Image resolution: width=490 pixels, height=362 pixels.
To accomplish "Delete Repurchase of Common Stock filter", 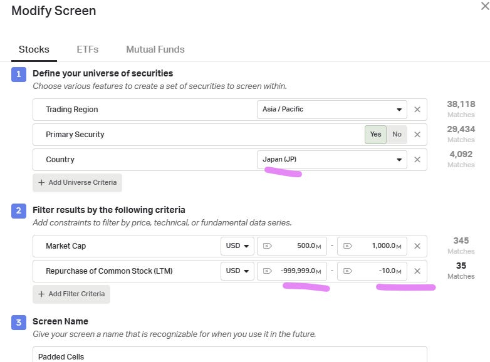I will [x=417, y=271].
